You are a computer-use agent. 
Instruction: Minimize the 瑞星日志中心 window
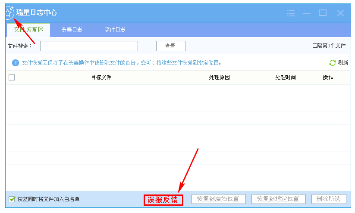pos(307,13)
